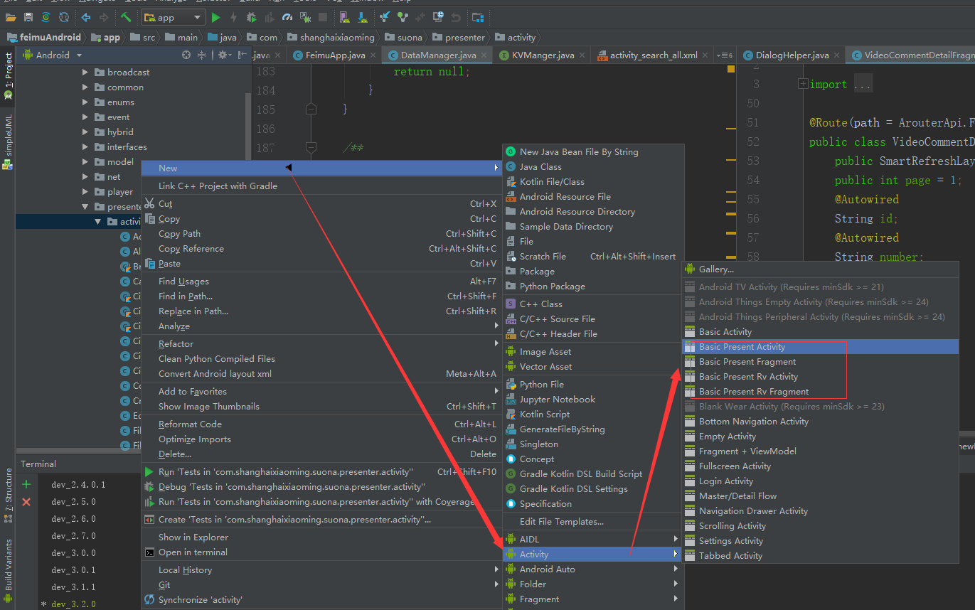
Task: Open the Refactor submenu in context menu
Action: pos(321,344)
